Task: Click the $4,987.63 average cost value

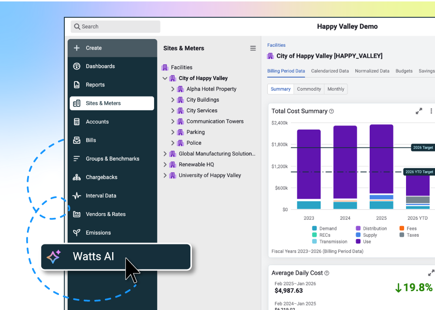Action: click(x=289, y=291)
